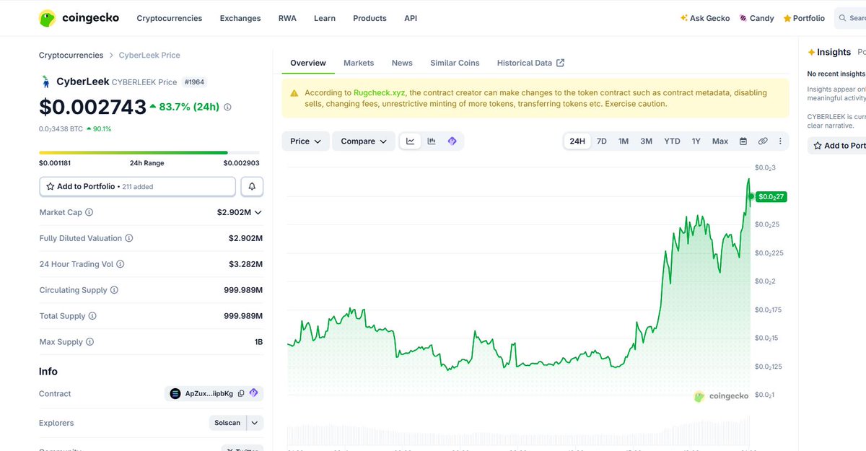Open the API nav menu
Image resolution: width=866 pixels, height=451 pixels.
411,18
